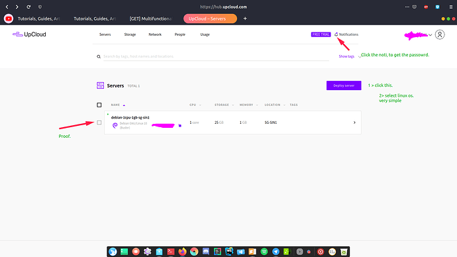Click the hub.upcloud.com address bar

[x=224, y=7]
